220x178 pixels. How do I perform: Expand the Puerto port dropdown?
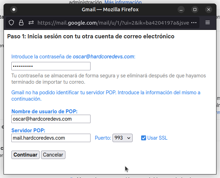[x=122, y=138]
